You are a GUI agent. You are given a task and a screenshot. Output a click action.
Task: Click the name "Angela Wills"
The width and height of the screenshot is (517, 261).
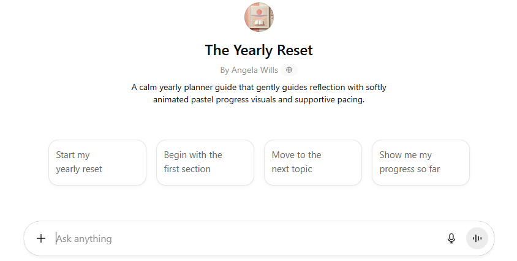coord(255,70)
